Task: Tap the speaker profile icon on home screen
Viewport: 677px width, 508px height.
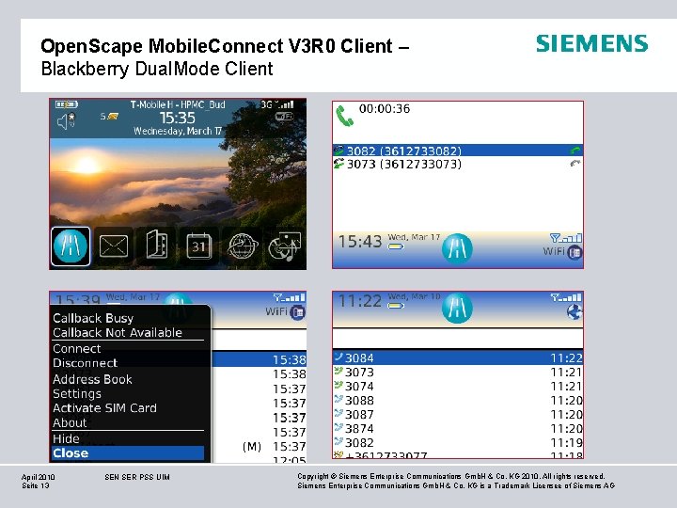Action: (66, 120)
